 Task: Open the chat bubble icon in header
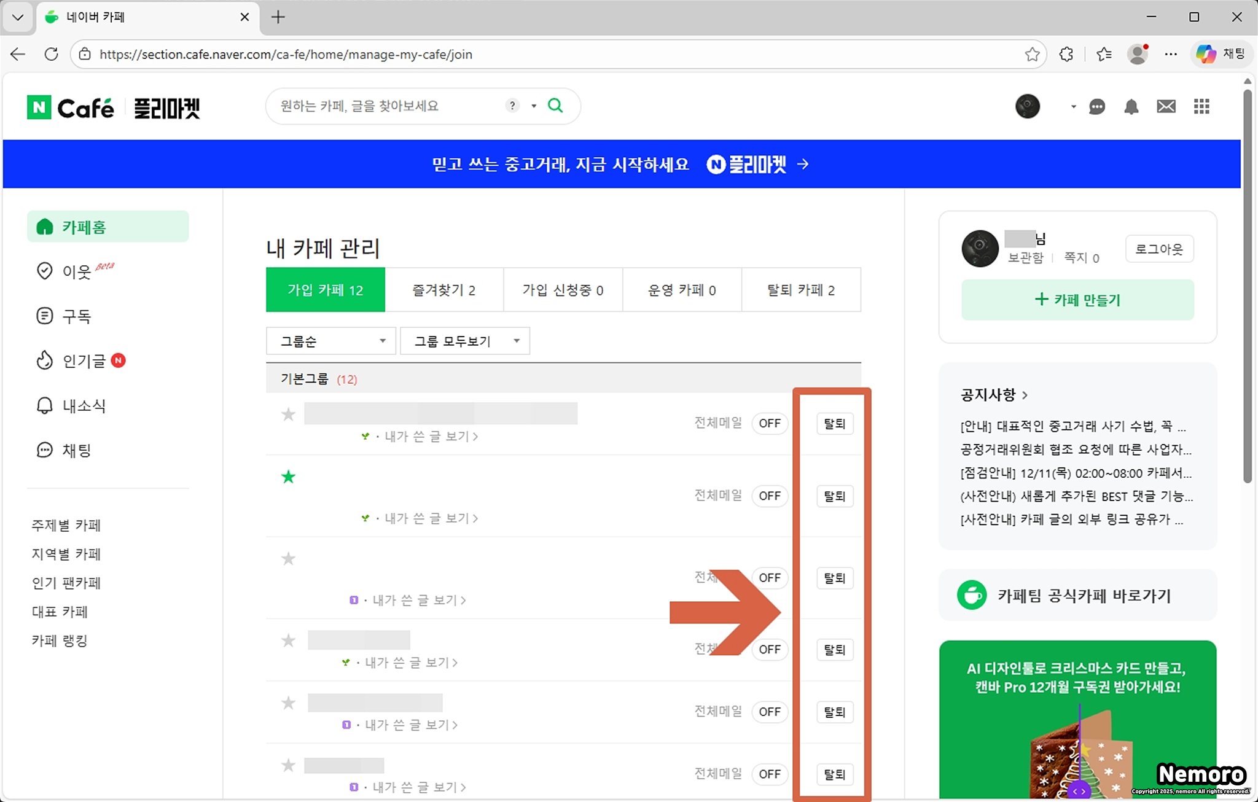coord(1097,107)
